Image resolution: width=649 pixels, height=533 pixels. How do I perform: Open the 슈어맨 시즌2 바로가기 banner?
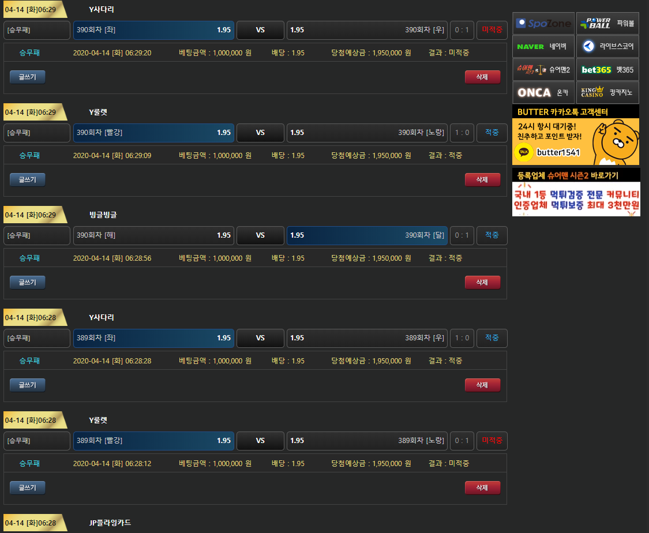pyautogui.click(x=576, y=192)
